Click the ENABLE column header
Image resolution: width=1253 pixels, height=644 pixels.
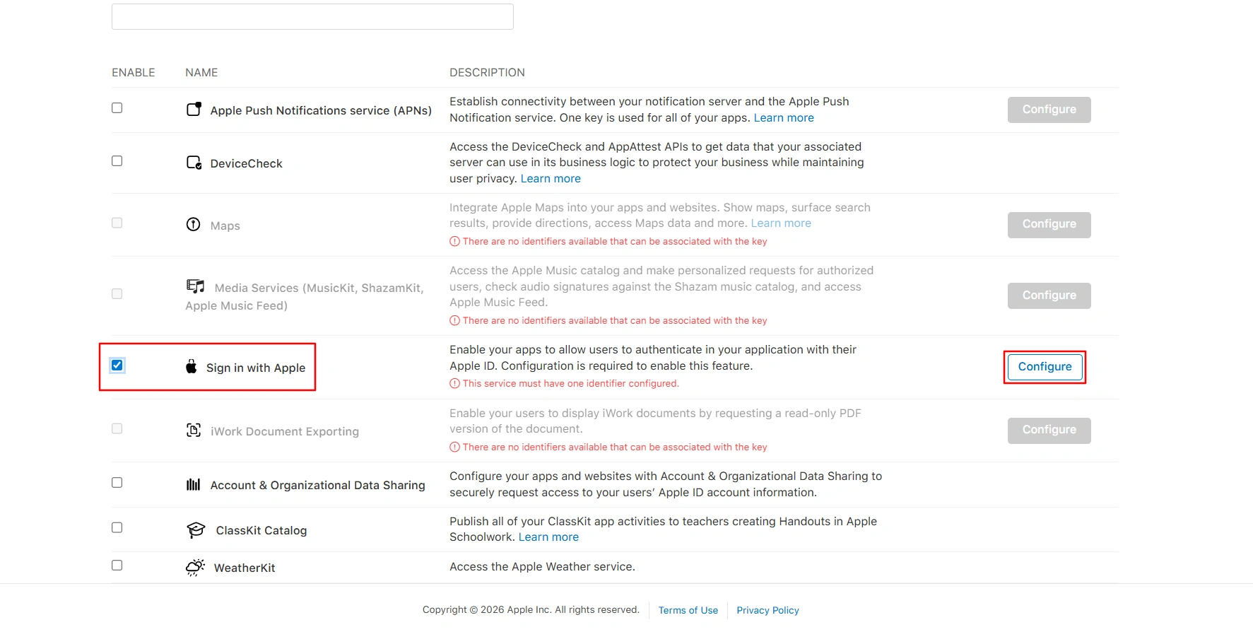(x=134, y=73)
